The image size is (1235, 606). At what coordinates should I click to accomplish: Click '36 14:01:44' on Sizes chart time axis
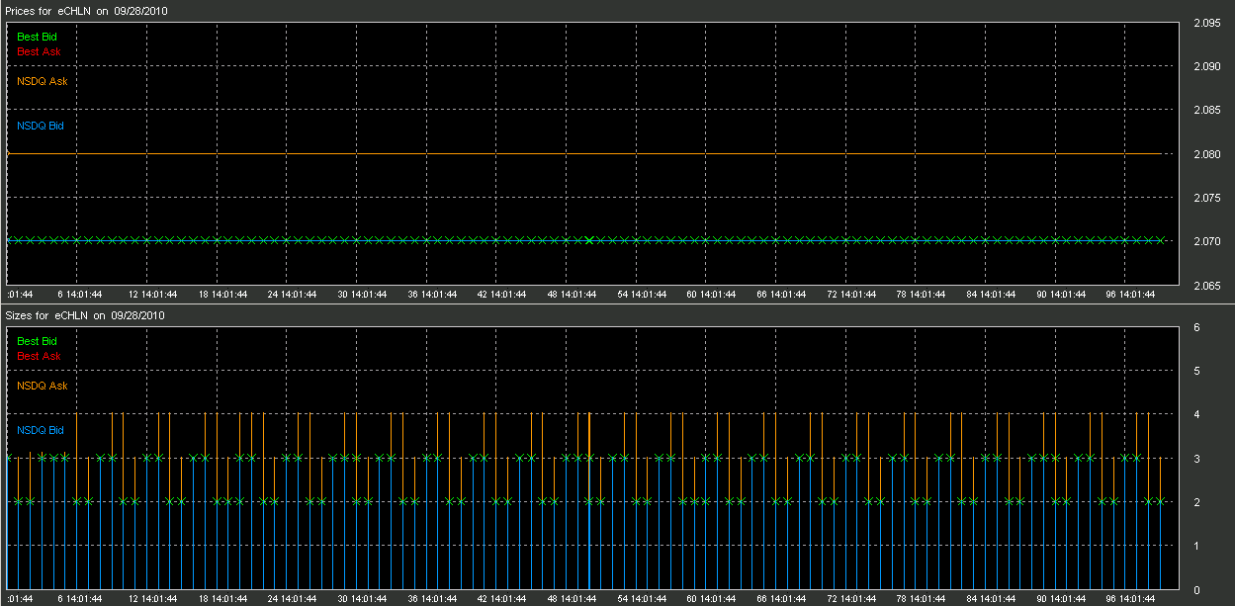433,599
